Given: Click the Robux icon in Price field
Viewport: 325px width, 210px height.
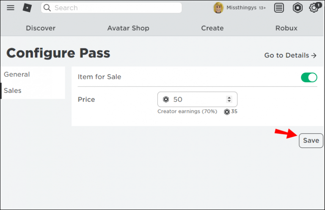Looking at the screenshot, I should point(166,100).
